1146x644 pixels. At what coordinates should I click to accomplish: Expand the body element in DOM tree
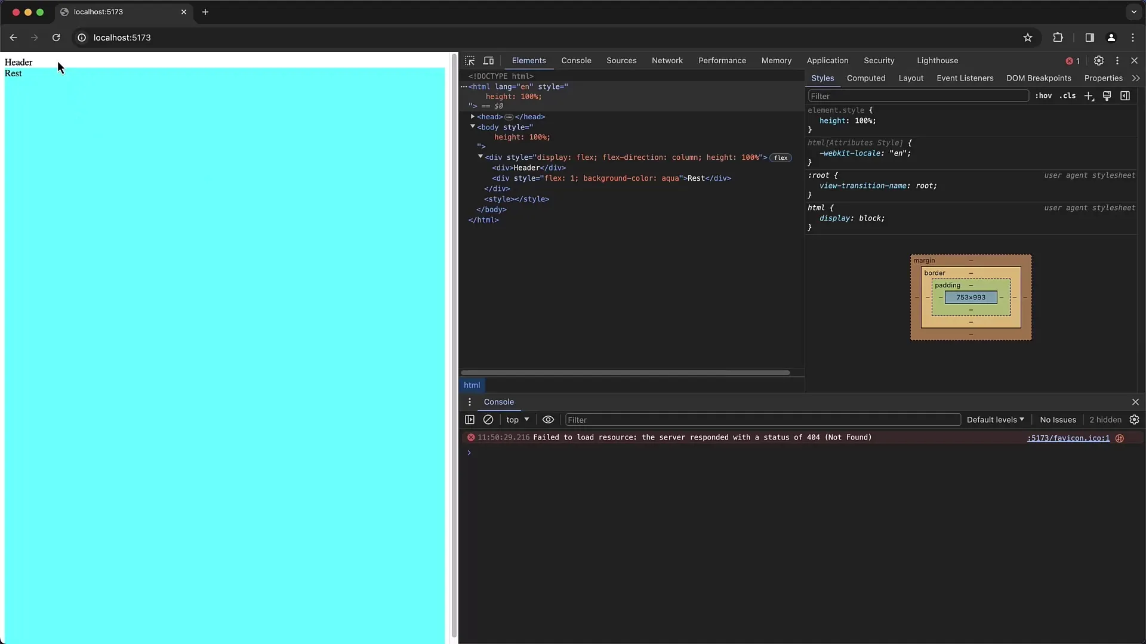point(473,126)
